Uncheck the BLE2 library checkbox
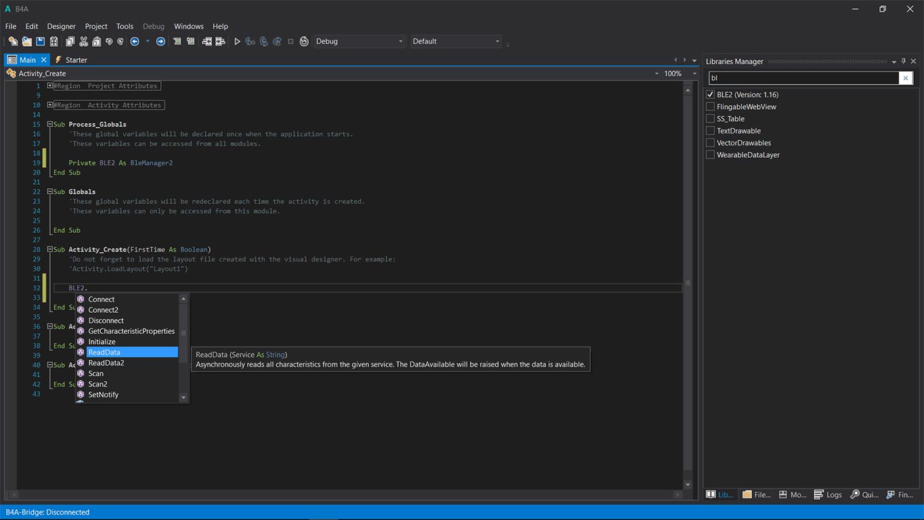This screenshot has height=520, width=924. click(x=710, y=95)
